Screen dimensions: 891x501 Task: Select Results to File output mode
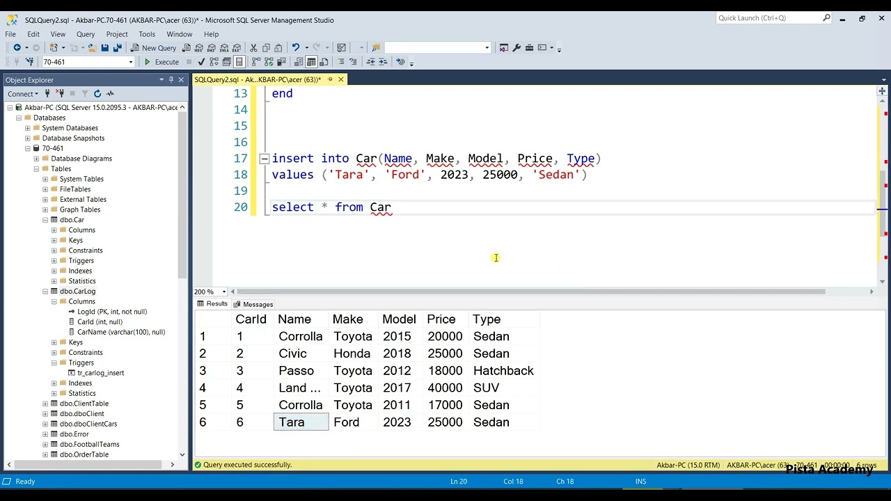[324, 62]
